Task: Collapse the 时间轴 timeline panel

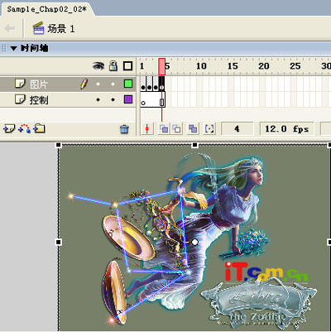Action: (x=14, y=48)
